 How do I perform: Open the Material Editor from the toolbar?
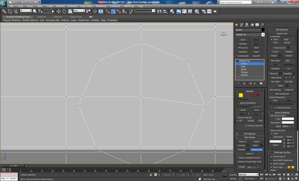pyautogui.click(x=197, y=11)
